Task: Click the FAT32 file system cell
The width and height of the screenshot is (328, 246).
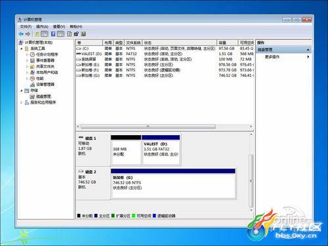Action: [131, 54]
